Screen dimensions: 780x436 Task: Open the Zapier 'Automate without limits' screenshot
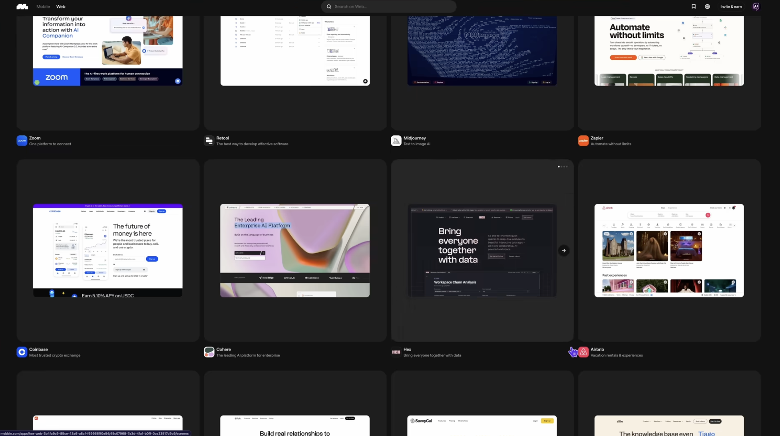coord(669,51)
